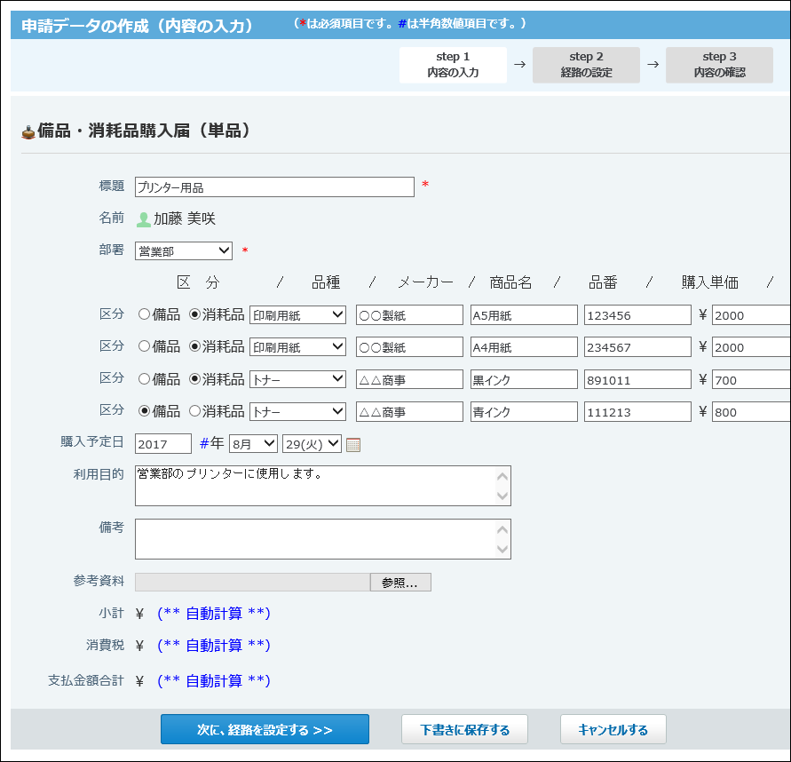Click the empty 備考 text area

coord(323,539)
